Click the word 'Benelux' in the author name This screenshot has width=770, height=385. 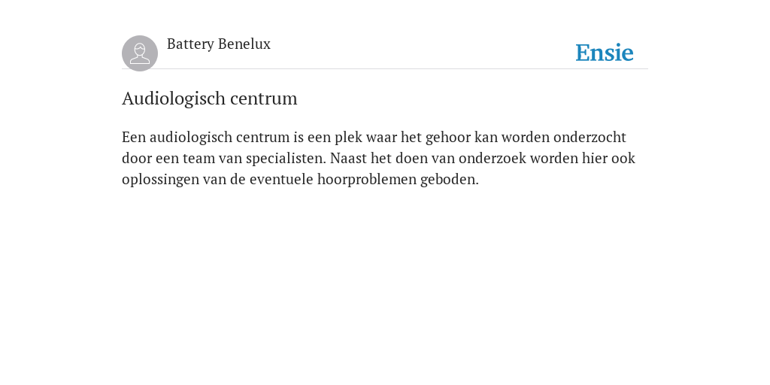(x=244, y=44)
